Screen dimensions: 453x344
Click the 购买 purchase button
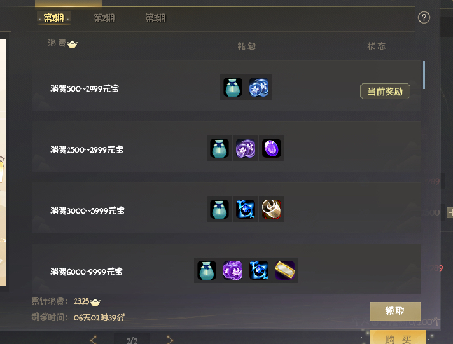tap(398, 338)
